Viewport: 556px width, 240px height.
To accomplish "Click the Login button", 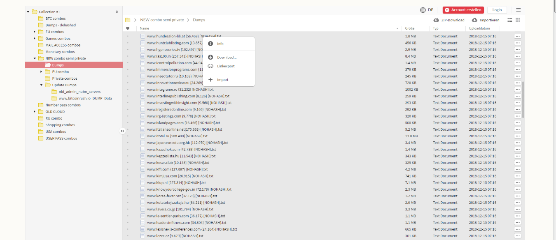I will [497, 10].
